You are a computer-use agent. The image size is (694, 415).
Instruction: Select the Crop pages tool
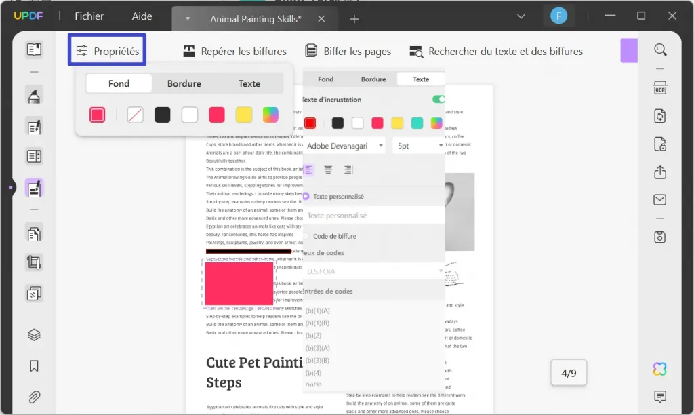33,262
